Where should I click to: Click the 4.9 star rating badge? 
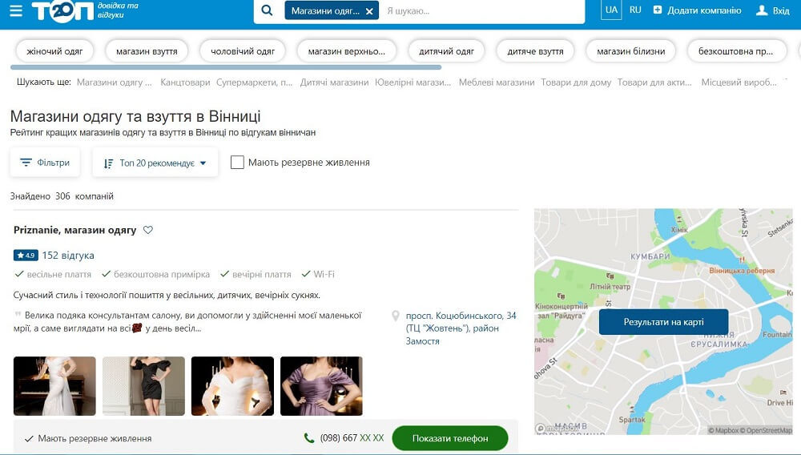point(25,256)
